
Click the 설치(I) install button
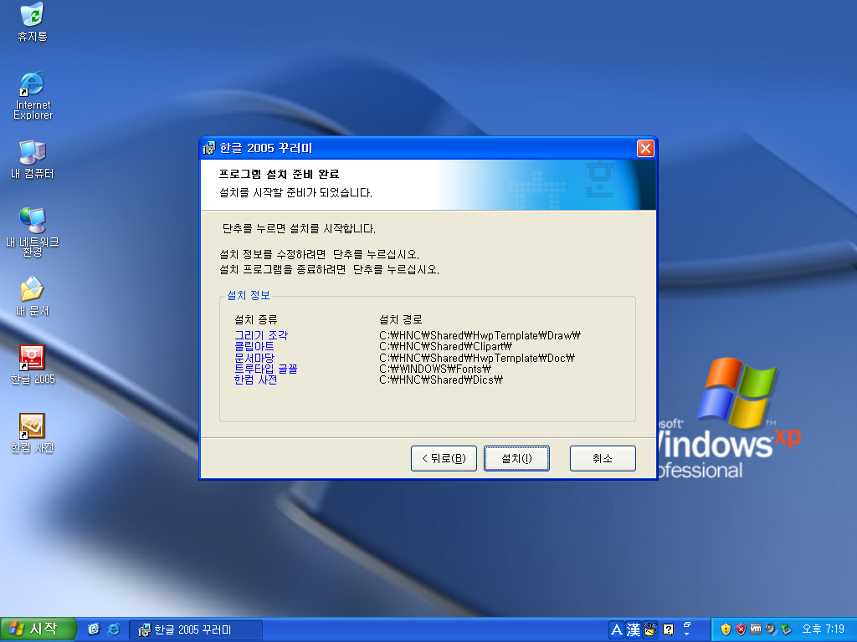click(516, 458)
